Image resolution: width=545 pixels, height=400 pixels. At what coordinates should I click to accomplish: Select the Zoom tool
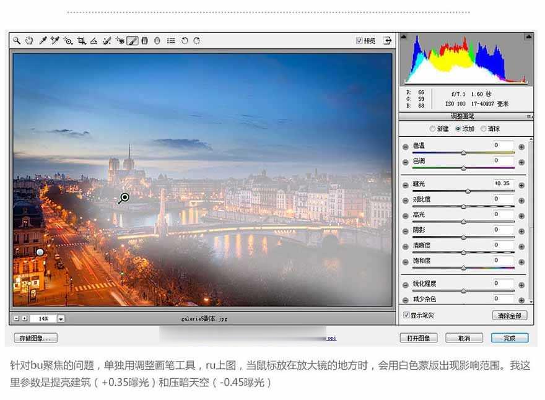tap(16, 40)
